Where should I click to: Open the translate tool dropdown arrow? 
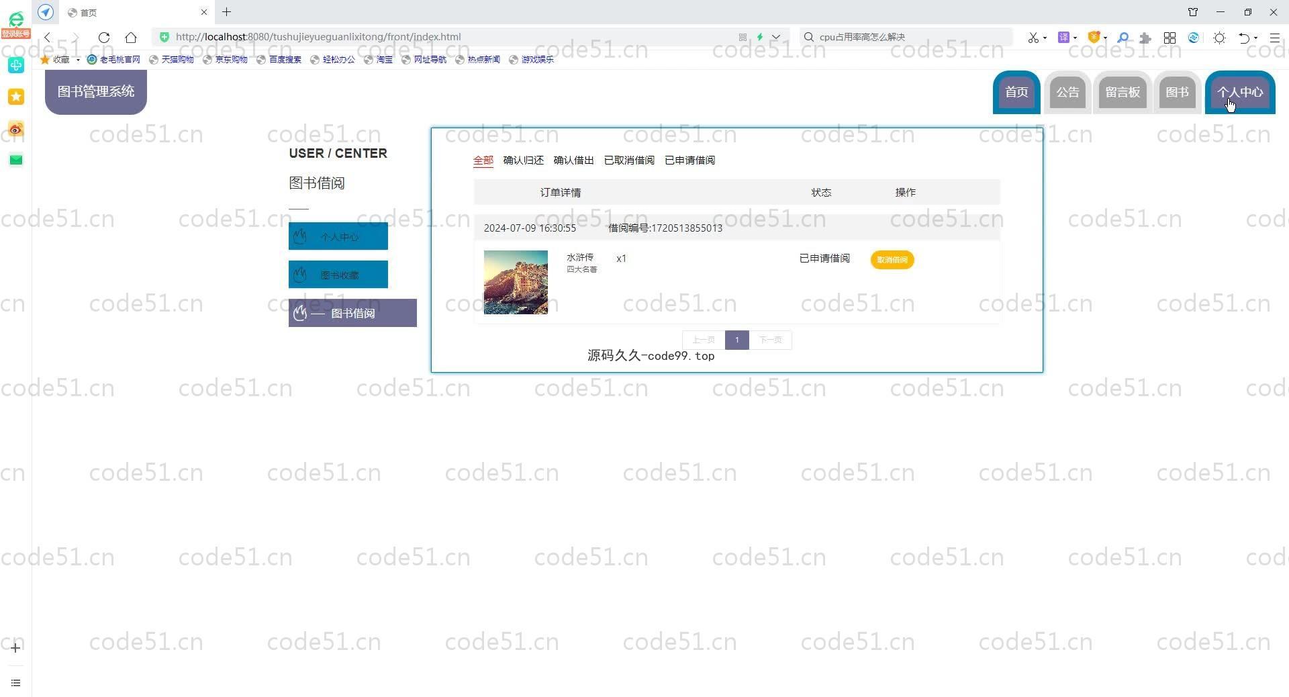pos(1075,38)
